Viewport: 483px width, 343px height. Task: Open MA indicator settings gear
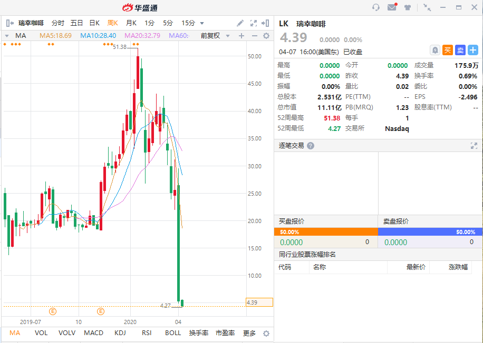[x=266, y=36]
